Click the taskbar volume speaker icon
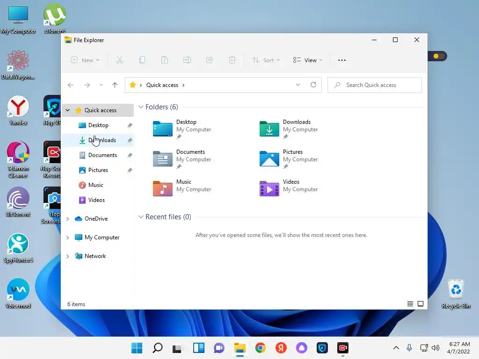The height and width of the screenshot is (359, 479). pyautogui.click(x=435, y=348)
